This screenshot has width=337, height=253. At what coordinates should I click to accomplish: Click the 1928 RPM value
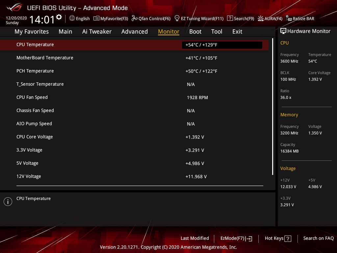coord(197,98)
